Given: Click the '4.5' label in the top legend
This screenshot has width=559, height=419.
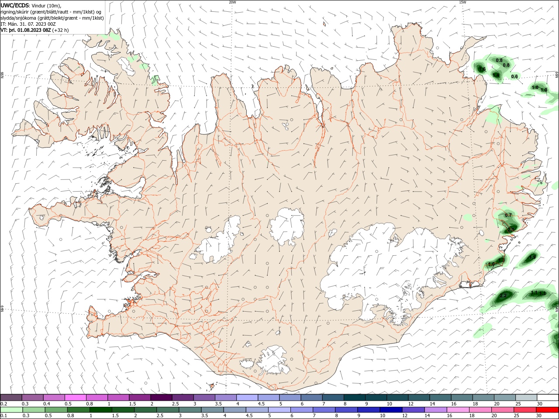Looking at the screenshot, I should click(x=261, y=404).
